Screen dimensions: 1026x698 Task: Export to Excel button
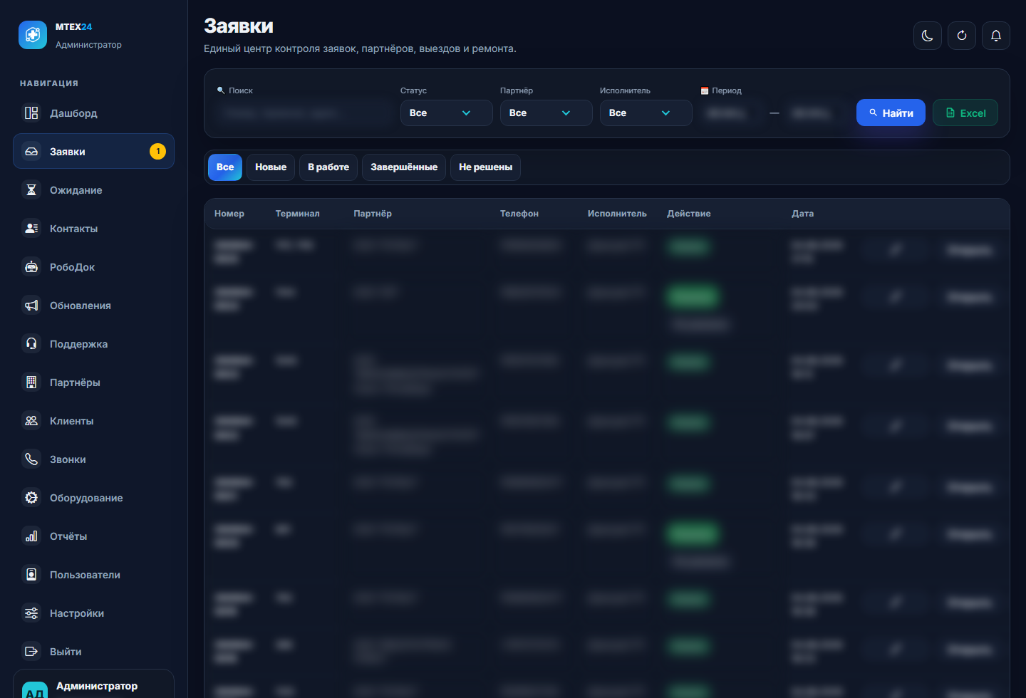[x=965, y=113]
